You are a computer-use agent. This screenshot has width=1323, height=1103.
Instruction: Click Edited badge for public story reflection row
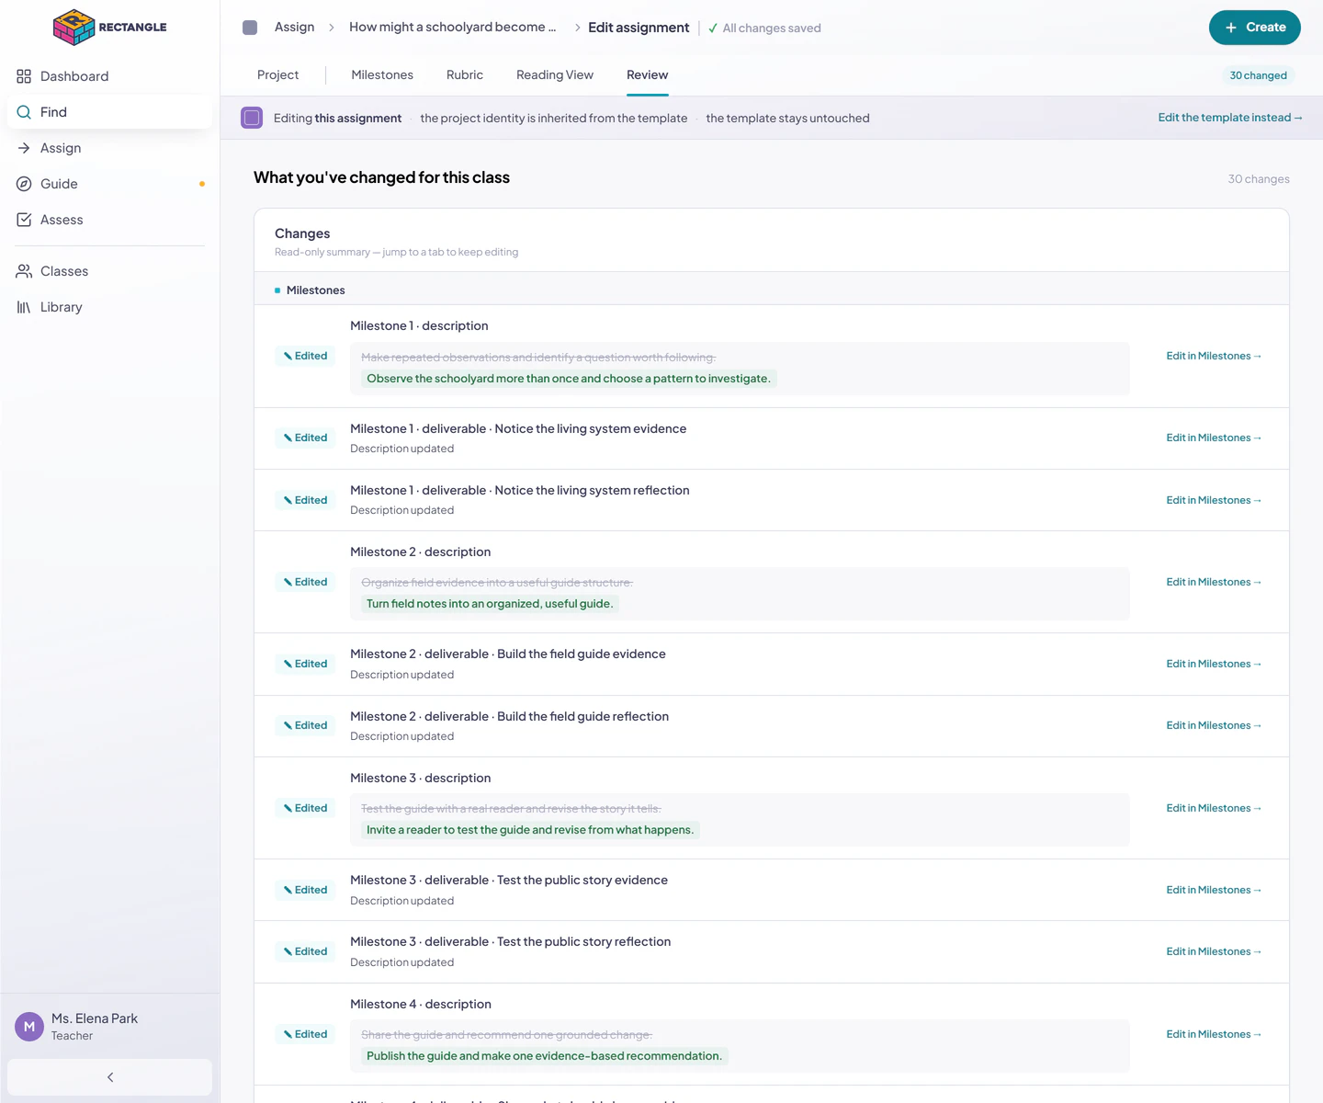pyautogui.click(x=305, y=952)
